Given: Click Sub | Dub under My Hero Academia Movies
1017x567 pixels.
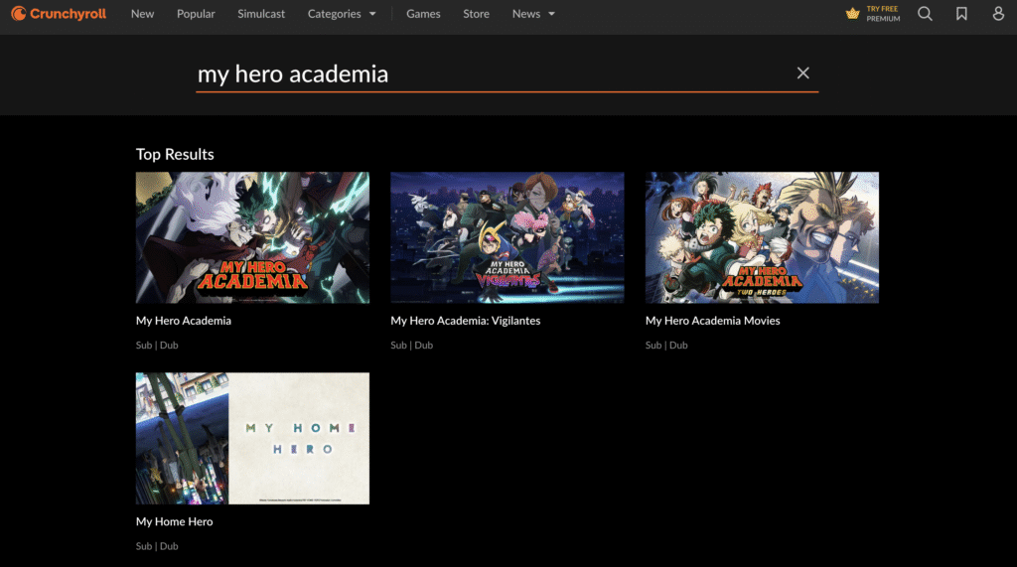Looking at the screenshot, I should (x=666, y=346).
